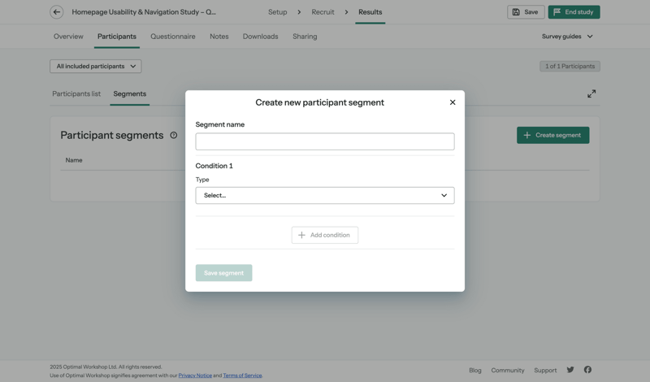Click the Save button with disk icon
The height and width of the screenshot is (382, 650).
pos(525,12)
